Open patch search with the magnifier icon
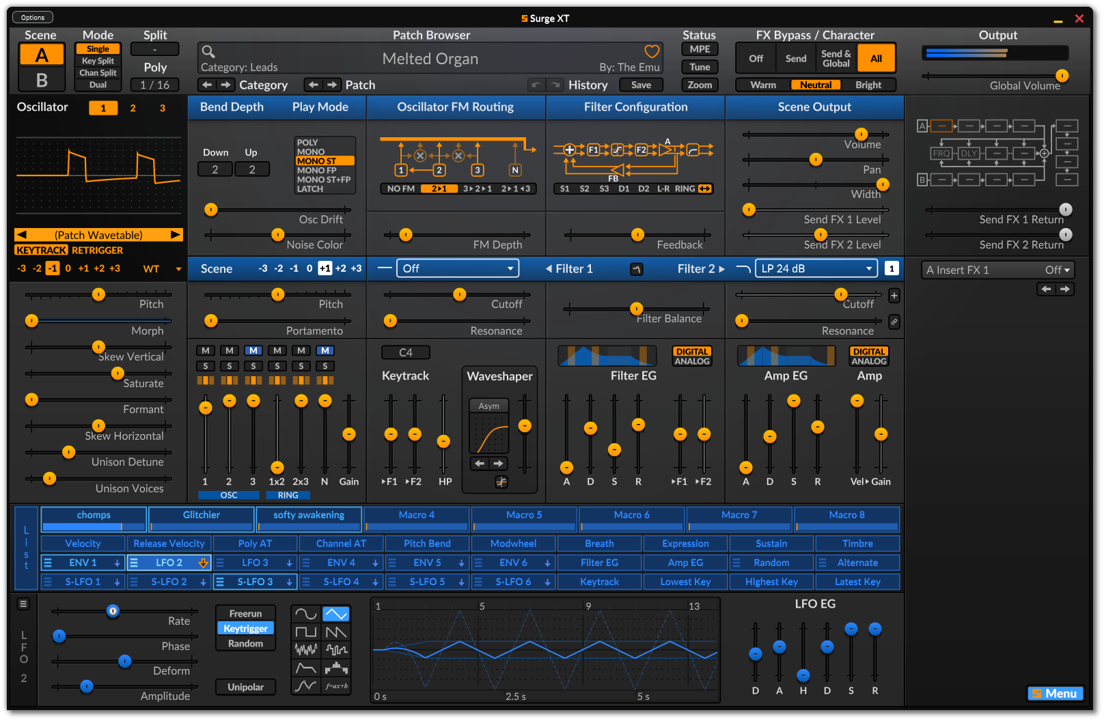Image resolution: width=1104 pixels, height=721 pixels. pyautogui.click(x=208, y=51)
